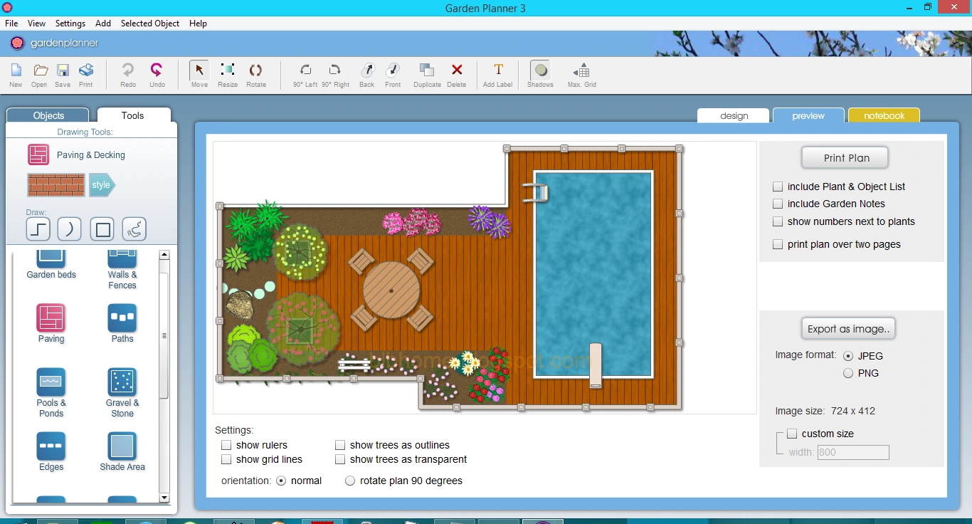Choose the Pools & Ponds tool
The height and width of the screenshot is (524, 972).
click(51, 393)
